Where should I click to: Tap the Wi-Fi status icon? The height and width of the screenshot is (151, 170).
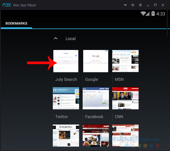pos(143,14)
